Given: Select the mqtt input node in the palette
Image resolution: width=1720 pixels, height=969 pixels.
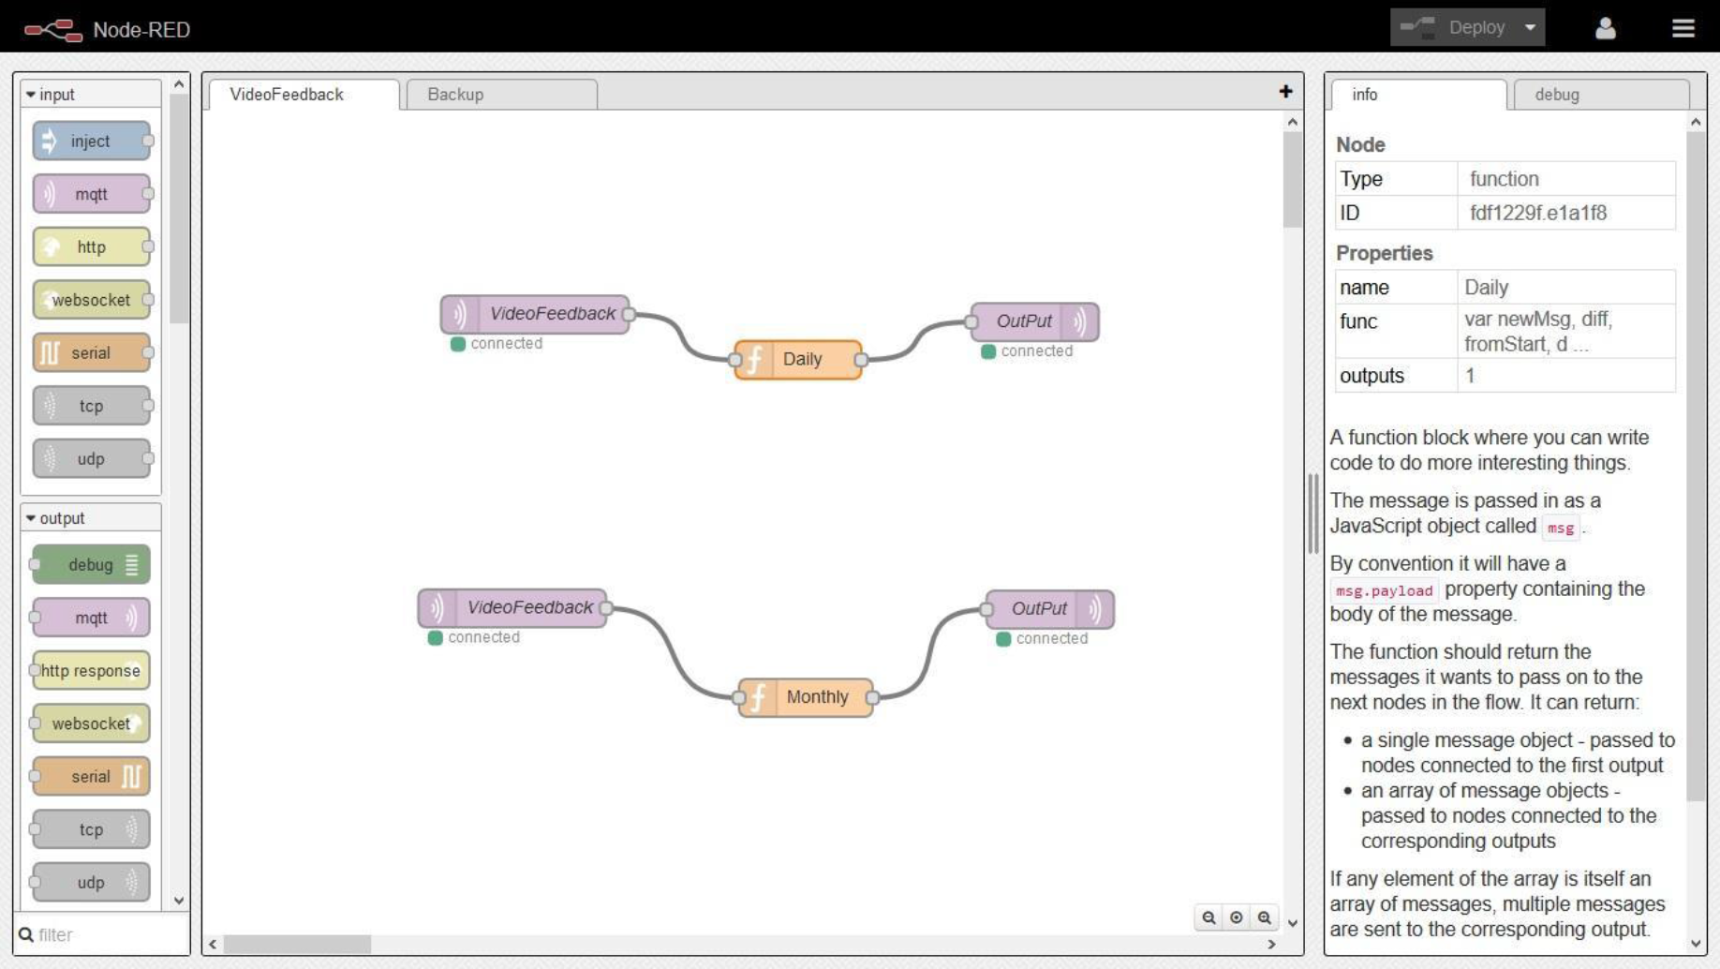Looking at the screenshot, I should [x=91, y=194].
